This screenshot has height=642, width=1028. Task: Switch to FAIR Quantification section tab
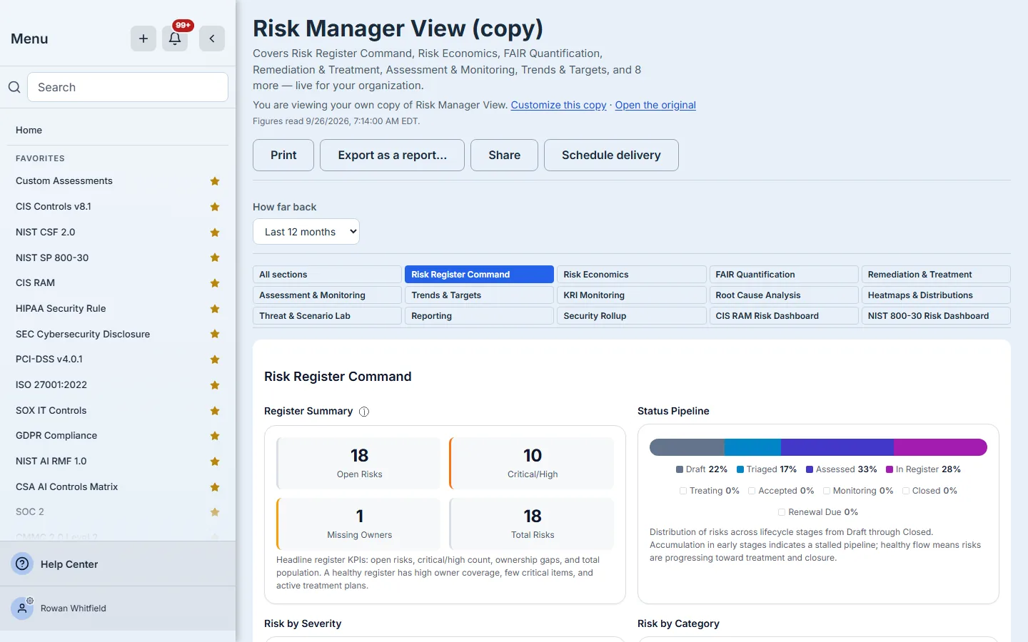tap(784, 275)
